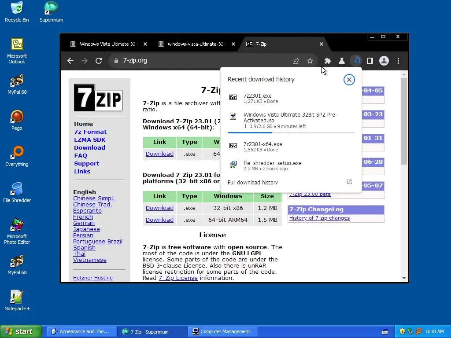The height and width of the screenshot is (338, 451).
Task: Close the windows-vista-ultimate-32- tab
Action: pyautogui.click(x=233, y=44)
